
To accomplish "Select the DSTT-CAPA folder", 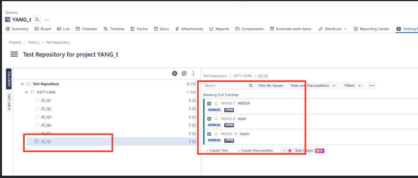I will click(x=46, y=93).
